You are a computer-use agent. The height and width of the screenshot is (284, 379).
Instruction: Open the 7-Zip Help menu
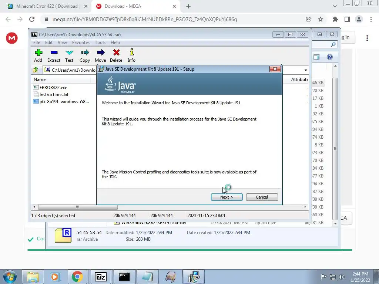coord(115,43)
